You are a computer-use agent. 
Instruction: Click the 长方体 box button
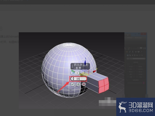pyautogui.click(x=131, y=67)
